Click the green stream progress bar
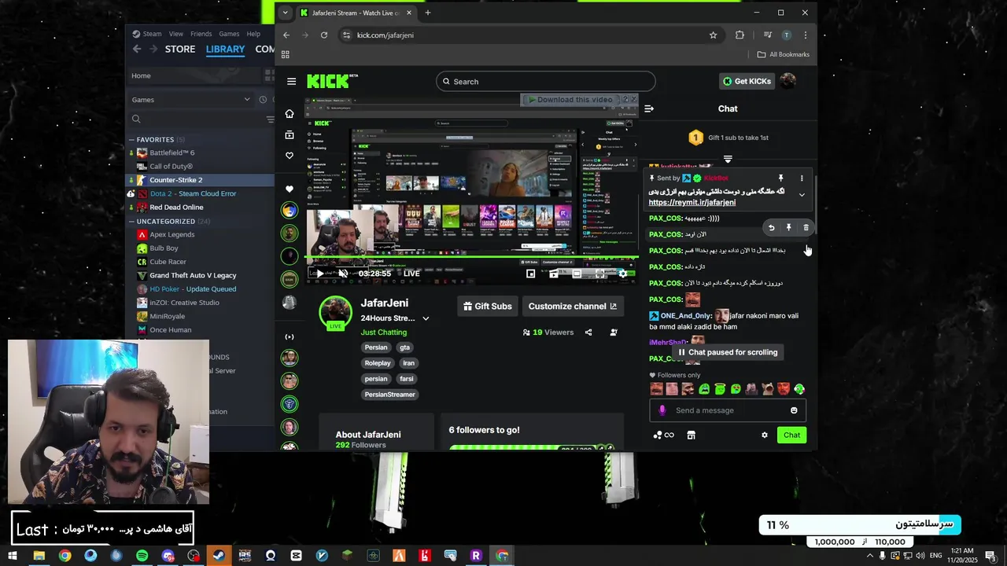This screenshot has width=1007, height=566. pos(470,257)
